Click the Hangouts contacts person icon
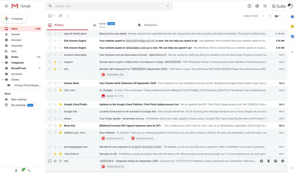This screenshot has height=173, width=297. pyautogui.click(x=16, y=170)
